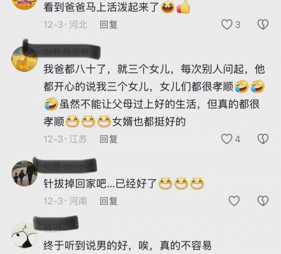Dislike the 河南 comment via broken heart
The image size is (281, 254).
263,201
